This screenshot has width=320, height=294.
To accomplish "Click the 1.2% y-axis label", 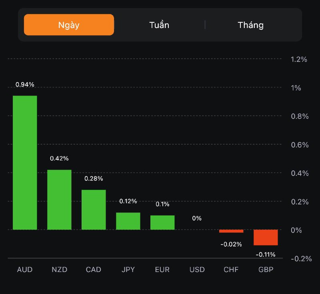I will click(x=299, y=59).
